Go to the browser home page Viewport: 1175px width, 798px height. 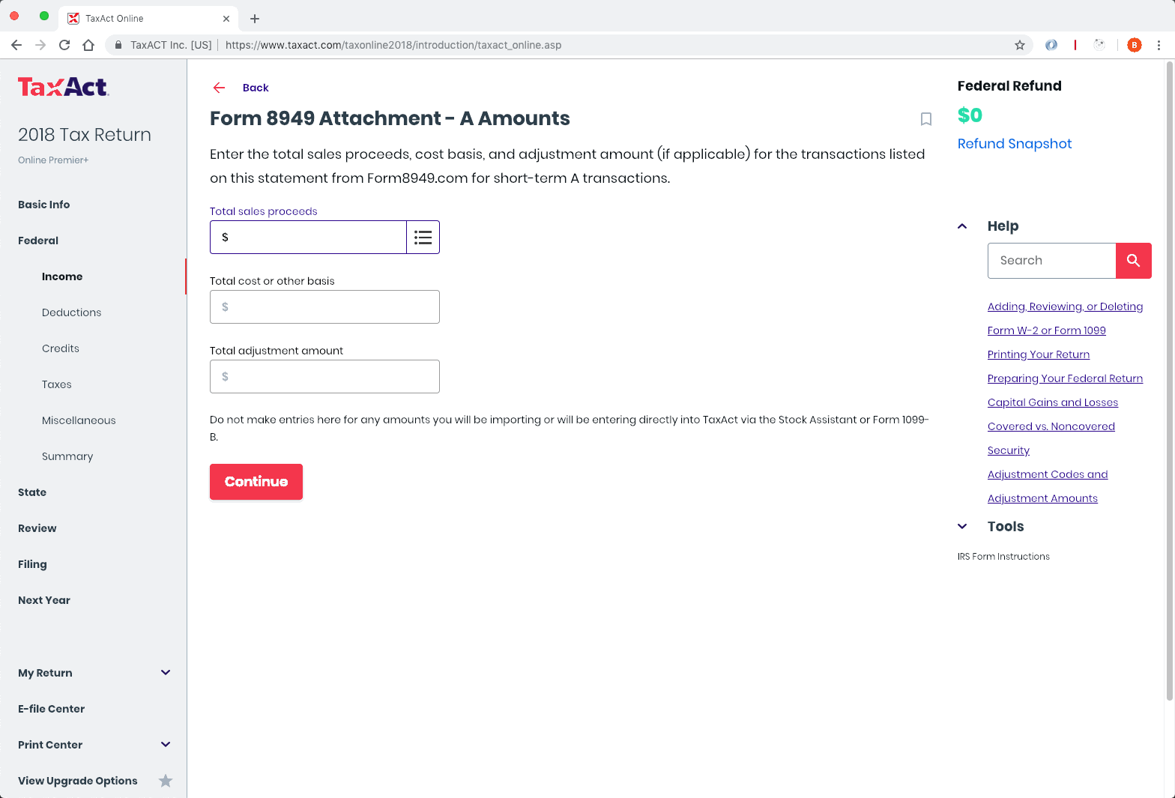[88, 45]
